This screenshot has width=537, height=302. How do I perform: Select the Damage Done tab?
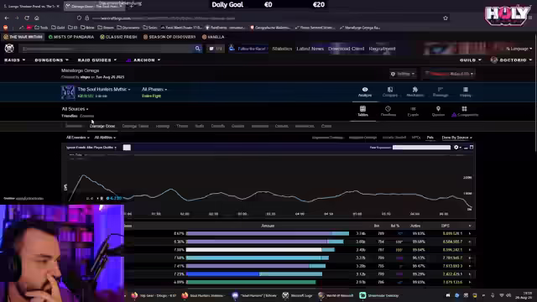(x=102, y=126)
